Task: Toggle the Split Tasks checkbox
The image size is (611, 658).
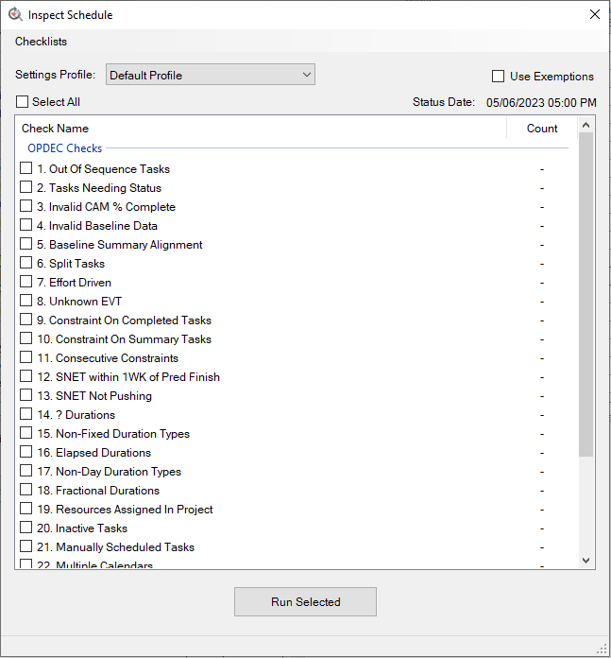Action: (26, 263)
